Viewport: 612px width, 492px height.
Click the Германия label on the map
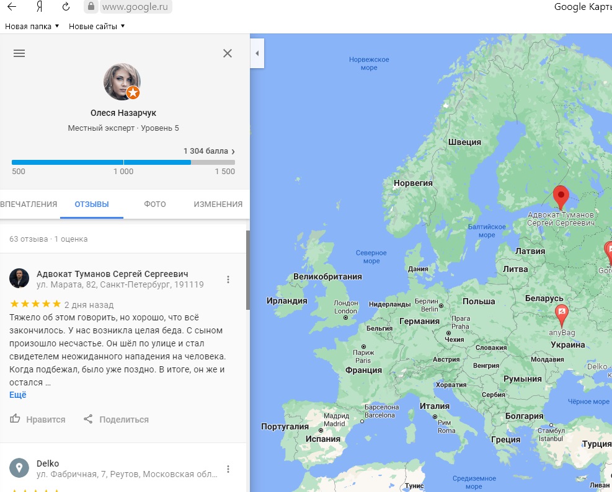(420, 322)
